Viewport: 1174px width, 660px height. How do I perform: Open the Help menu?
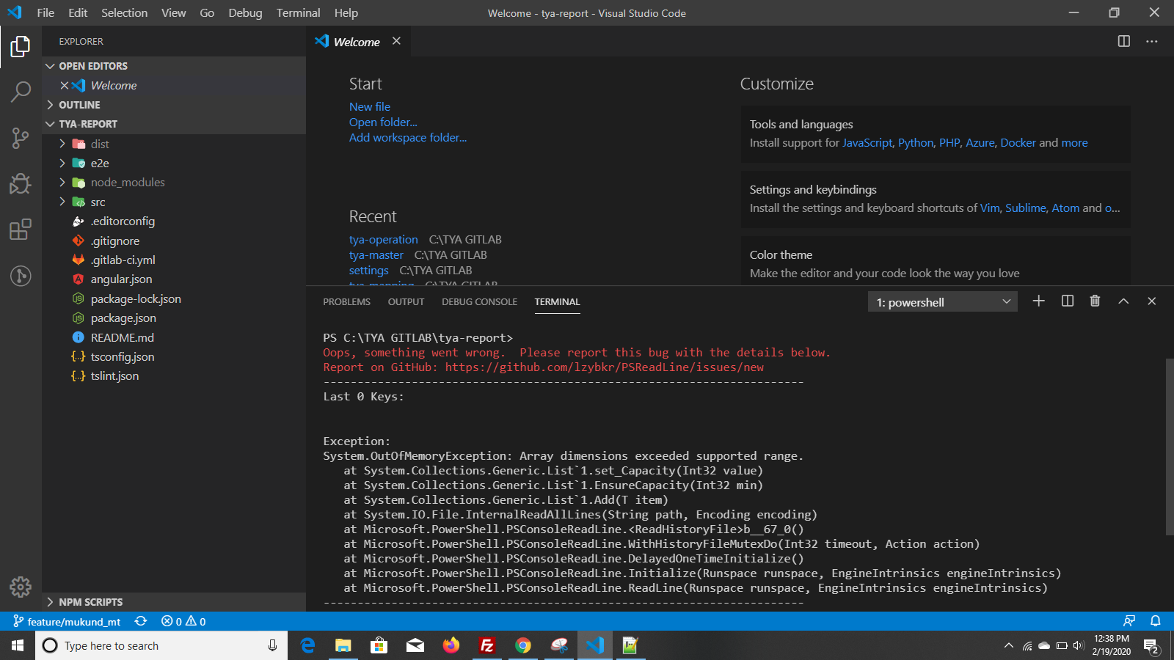click(346, 12)
